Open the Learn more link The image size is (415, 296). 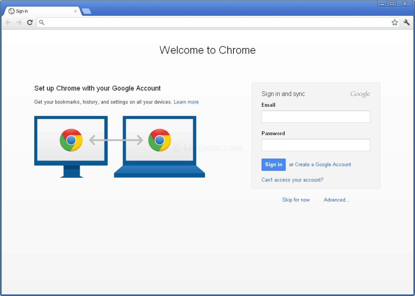coord(186,102)
